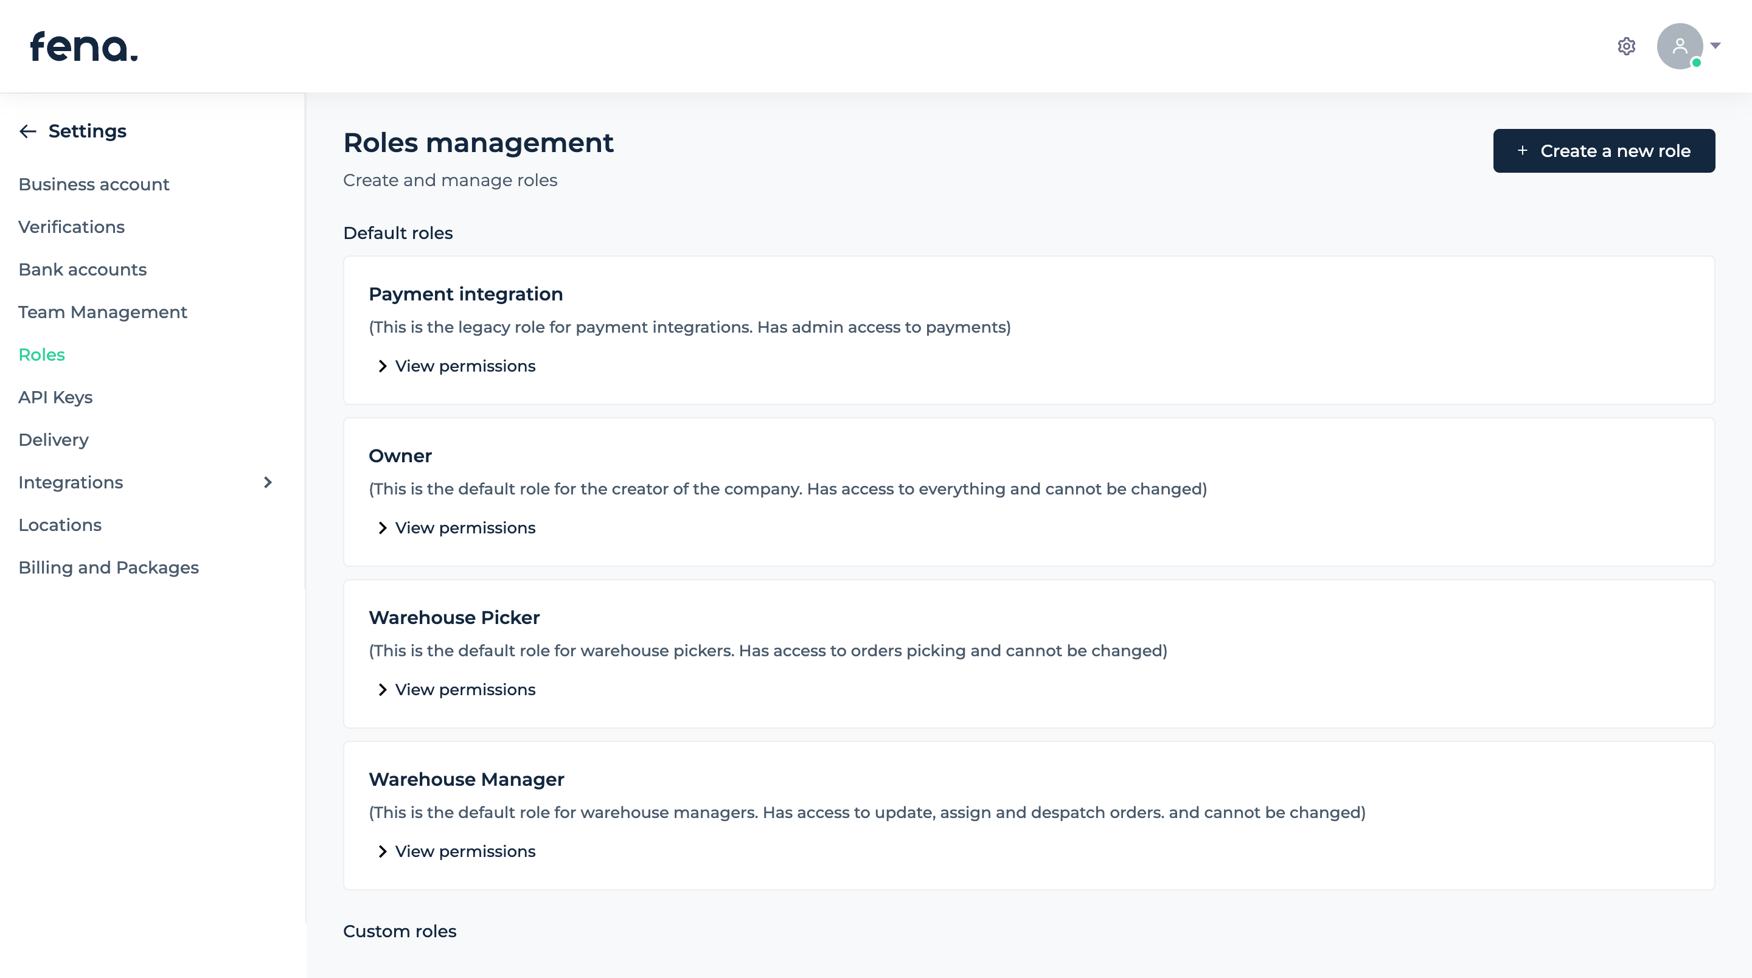Image resolution: width=1752 pixels, height=978 pixels.
Task: Expand Warehouse Picker View permissions
Action: pyautogui.click(x=455, y=689)
